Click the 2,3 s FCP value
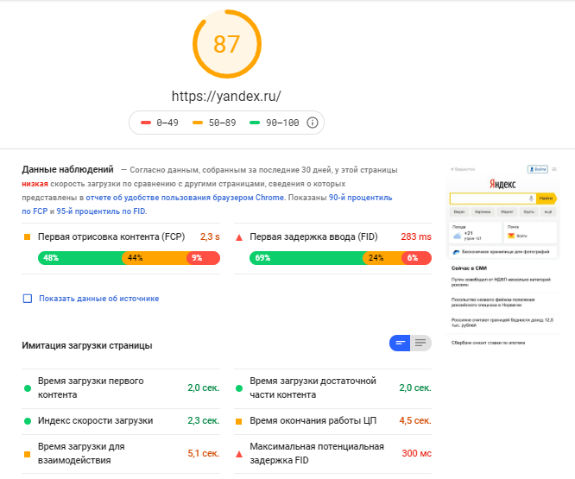575x479 pixels. click(x=210, y=236)
